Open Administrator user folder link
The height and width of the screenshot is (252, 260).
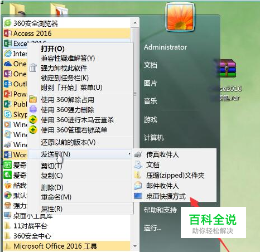click(165, 47)
